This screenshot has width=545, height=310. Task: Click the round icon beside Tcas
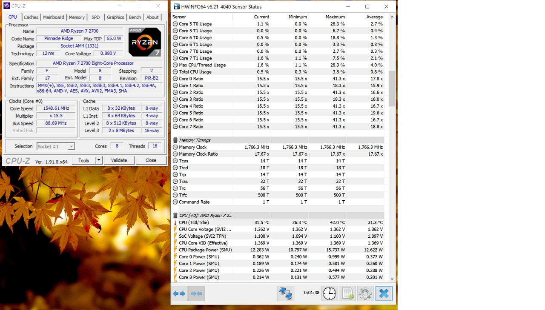(x=175, y=161)
